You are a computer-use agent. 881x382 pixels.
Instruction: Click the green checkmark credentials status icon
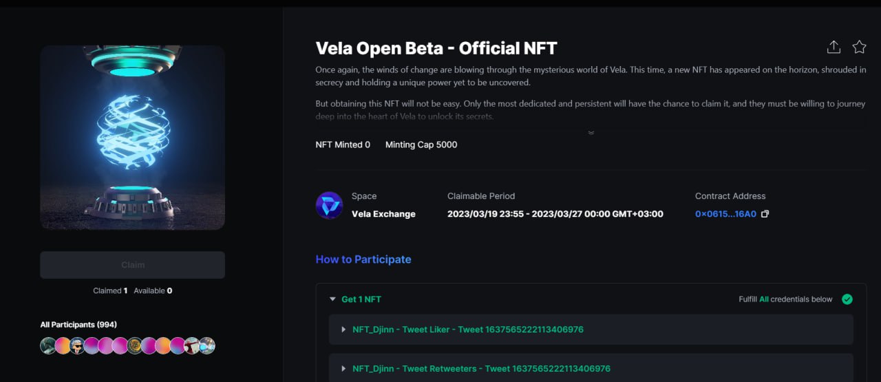coord(847,299)
